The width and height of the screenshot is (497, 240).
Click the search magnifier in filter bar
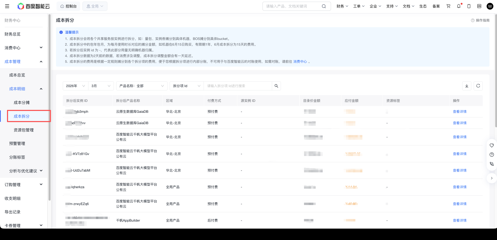click(x=276, y=86)
